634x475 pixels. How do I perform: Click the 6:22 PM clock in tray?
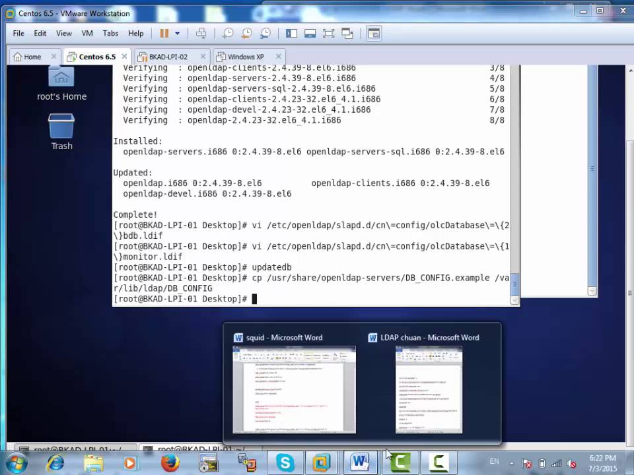(x=602, y=459)
